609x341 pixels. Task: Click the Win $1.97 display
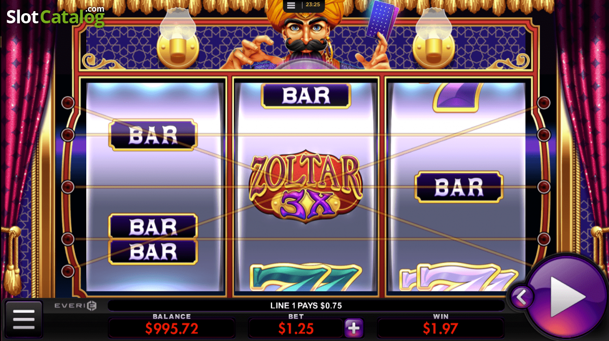point(441,328)
